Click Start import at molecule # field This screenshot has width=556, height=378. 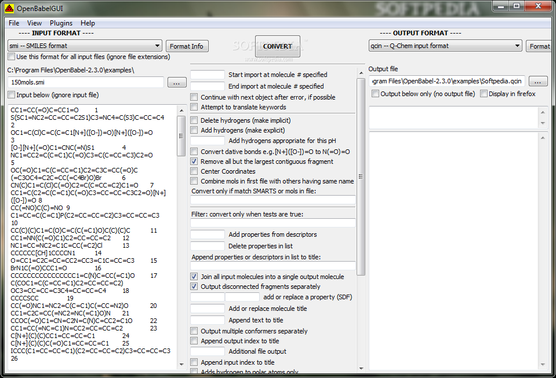point(208,75)
